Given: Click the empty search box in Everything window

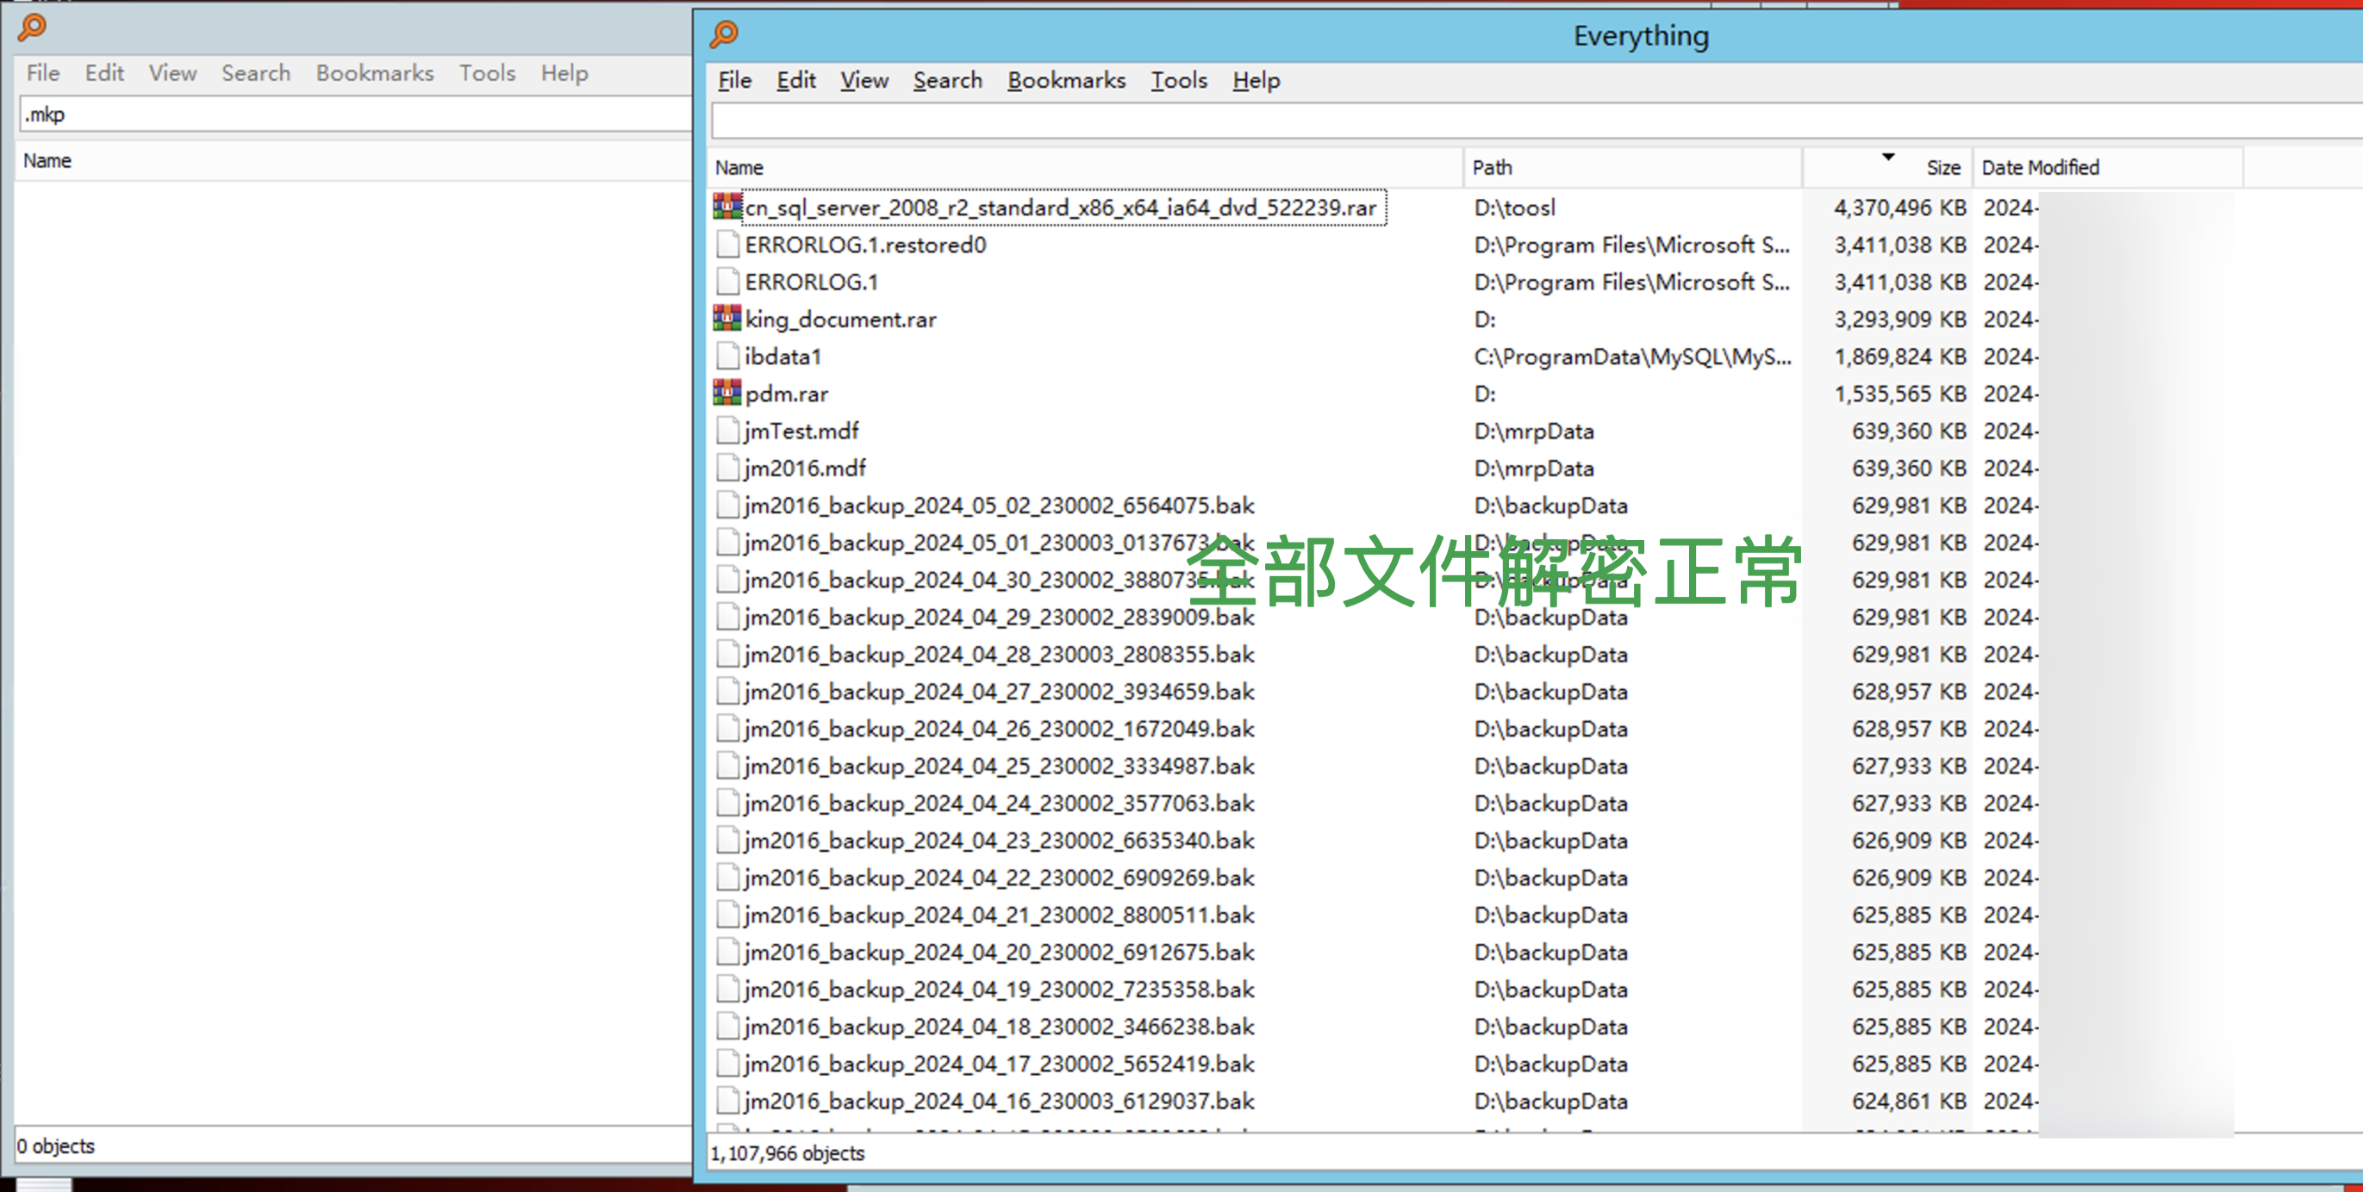Looking at the screenshot, I should [1537, 121].
